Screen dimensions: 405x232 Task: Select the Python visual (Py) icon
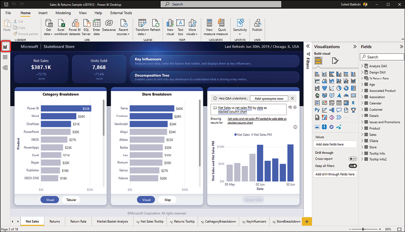tap(317, 110)
